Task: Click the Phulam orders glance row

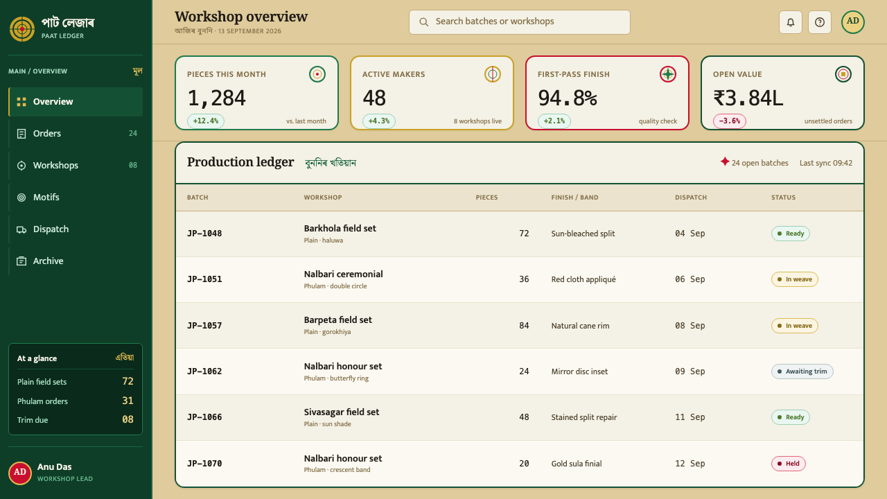Action: point(76,401)
